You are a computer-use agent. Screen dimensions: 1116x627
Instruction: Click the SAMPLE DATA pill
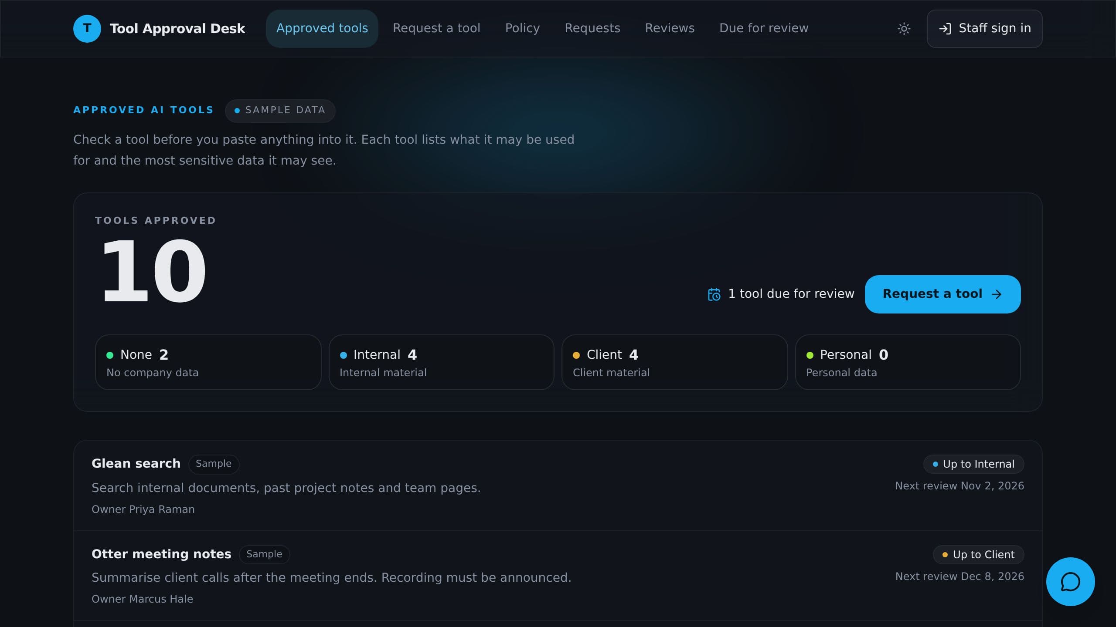[280, 111]
